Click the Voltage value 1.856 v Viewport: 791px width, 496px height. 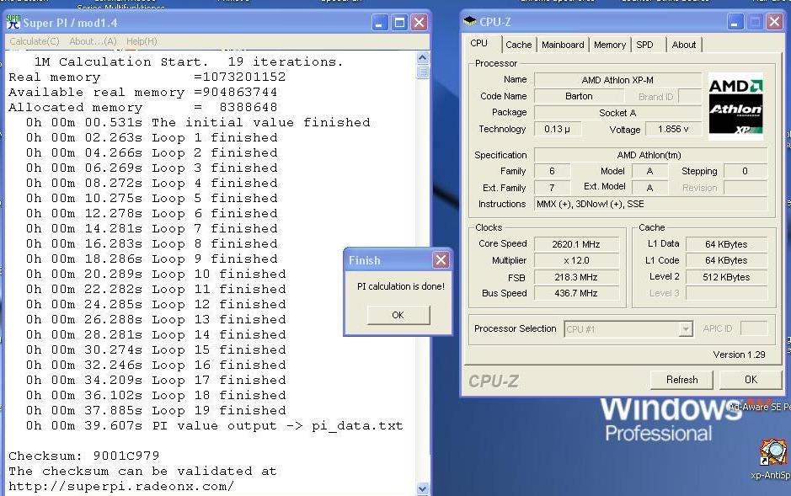(673, 129)
